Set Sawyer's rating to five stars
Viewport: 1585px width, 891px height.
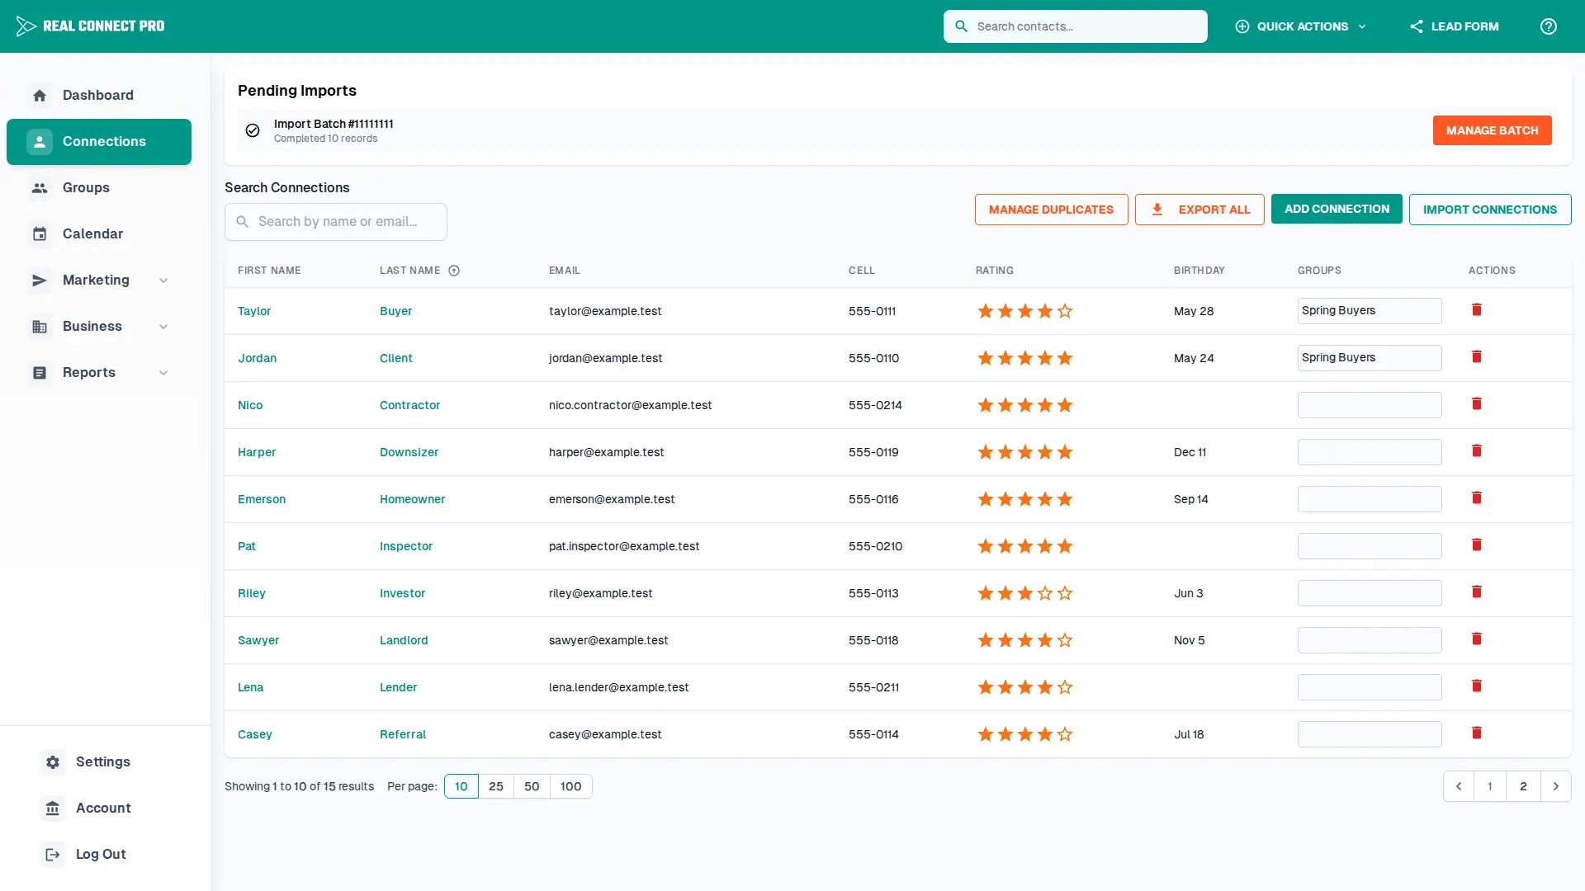1065,640
